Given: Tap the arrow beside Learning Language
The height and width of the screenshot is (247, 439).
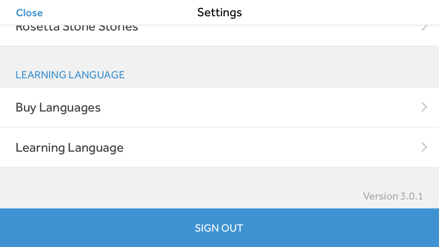Looking at the screenshot, I should point(424,147).
